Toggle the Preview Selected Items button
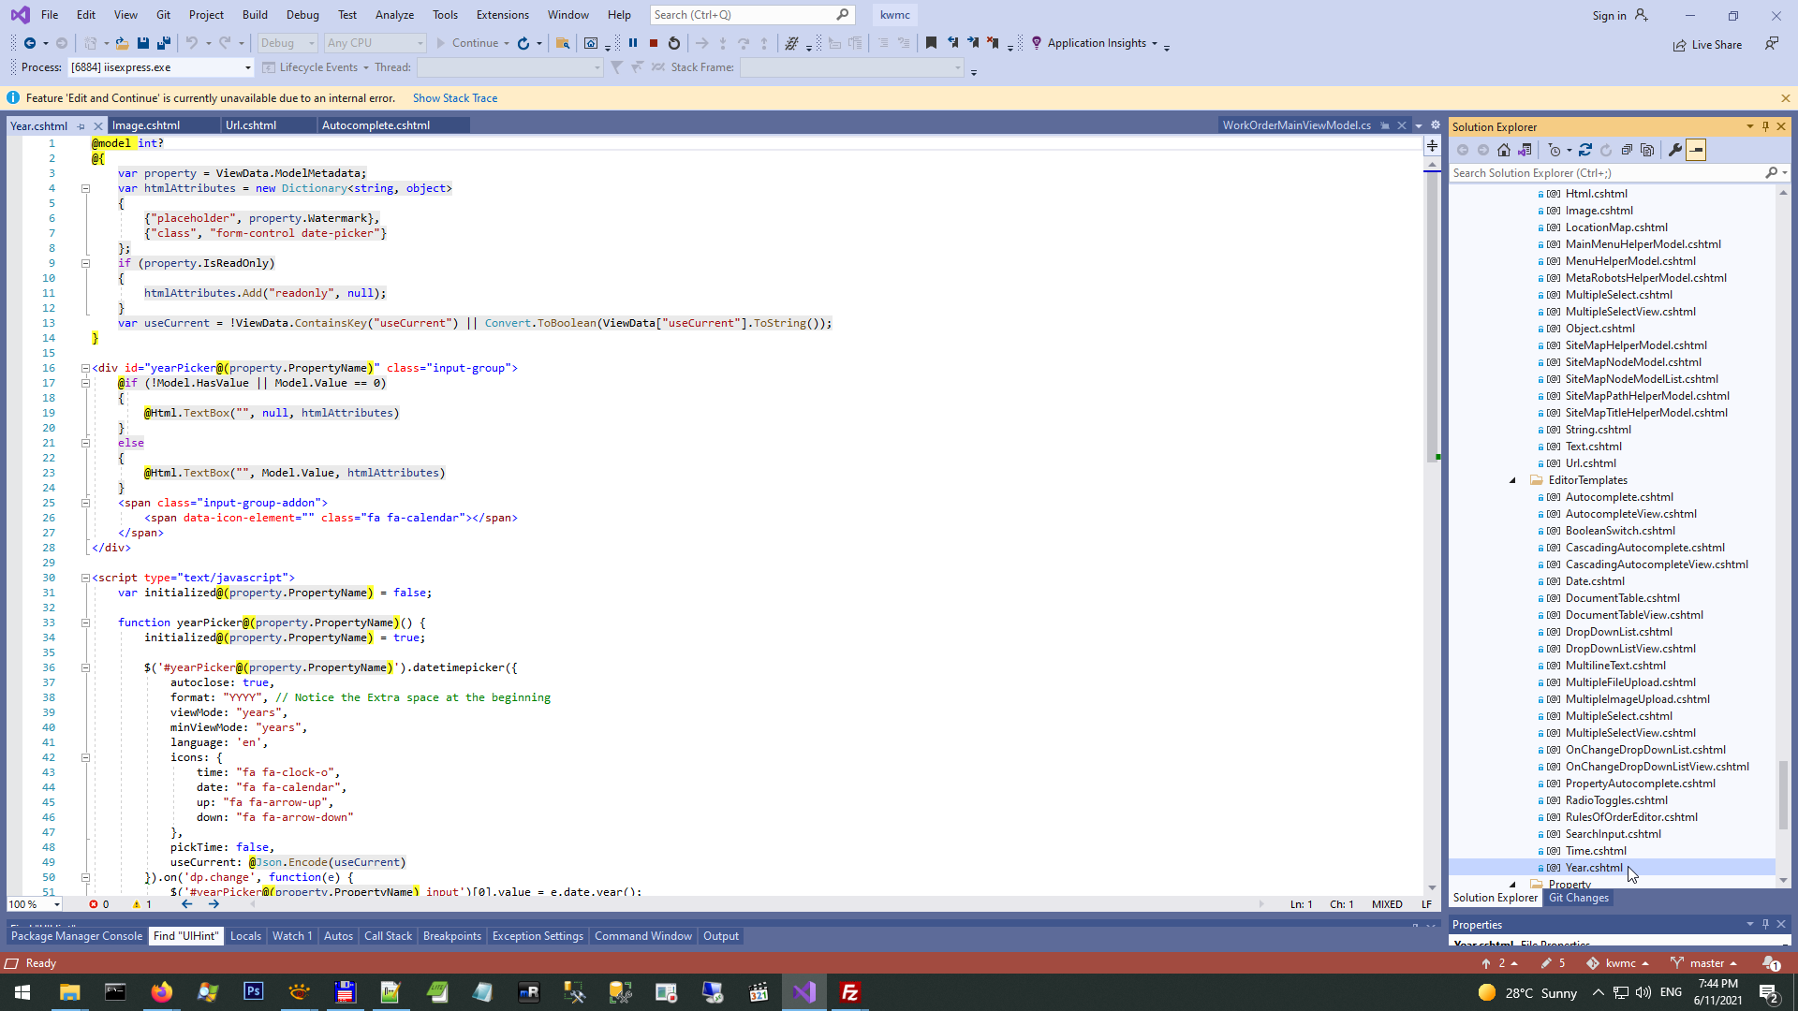1798x1011 pixels. tap(1696, 150)
